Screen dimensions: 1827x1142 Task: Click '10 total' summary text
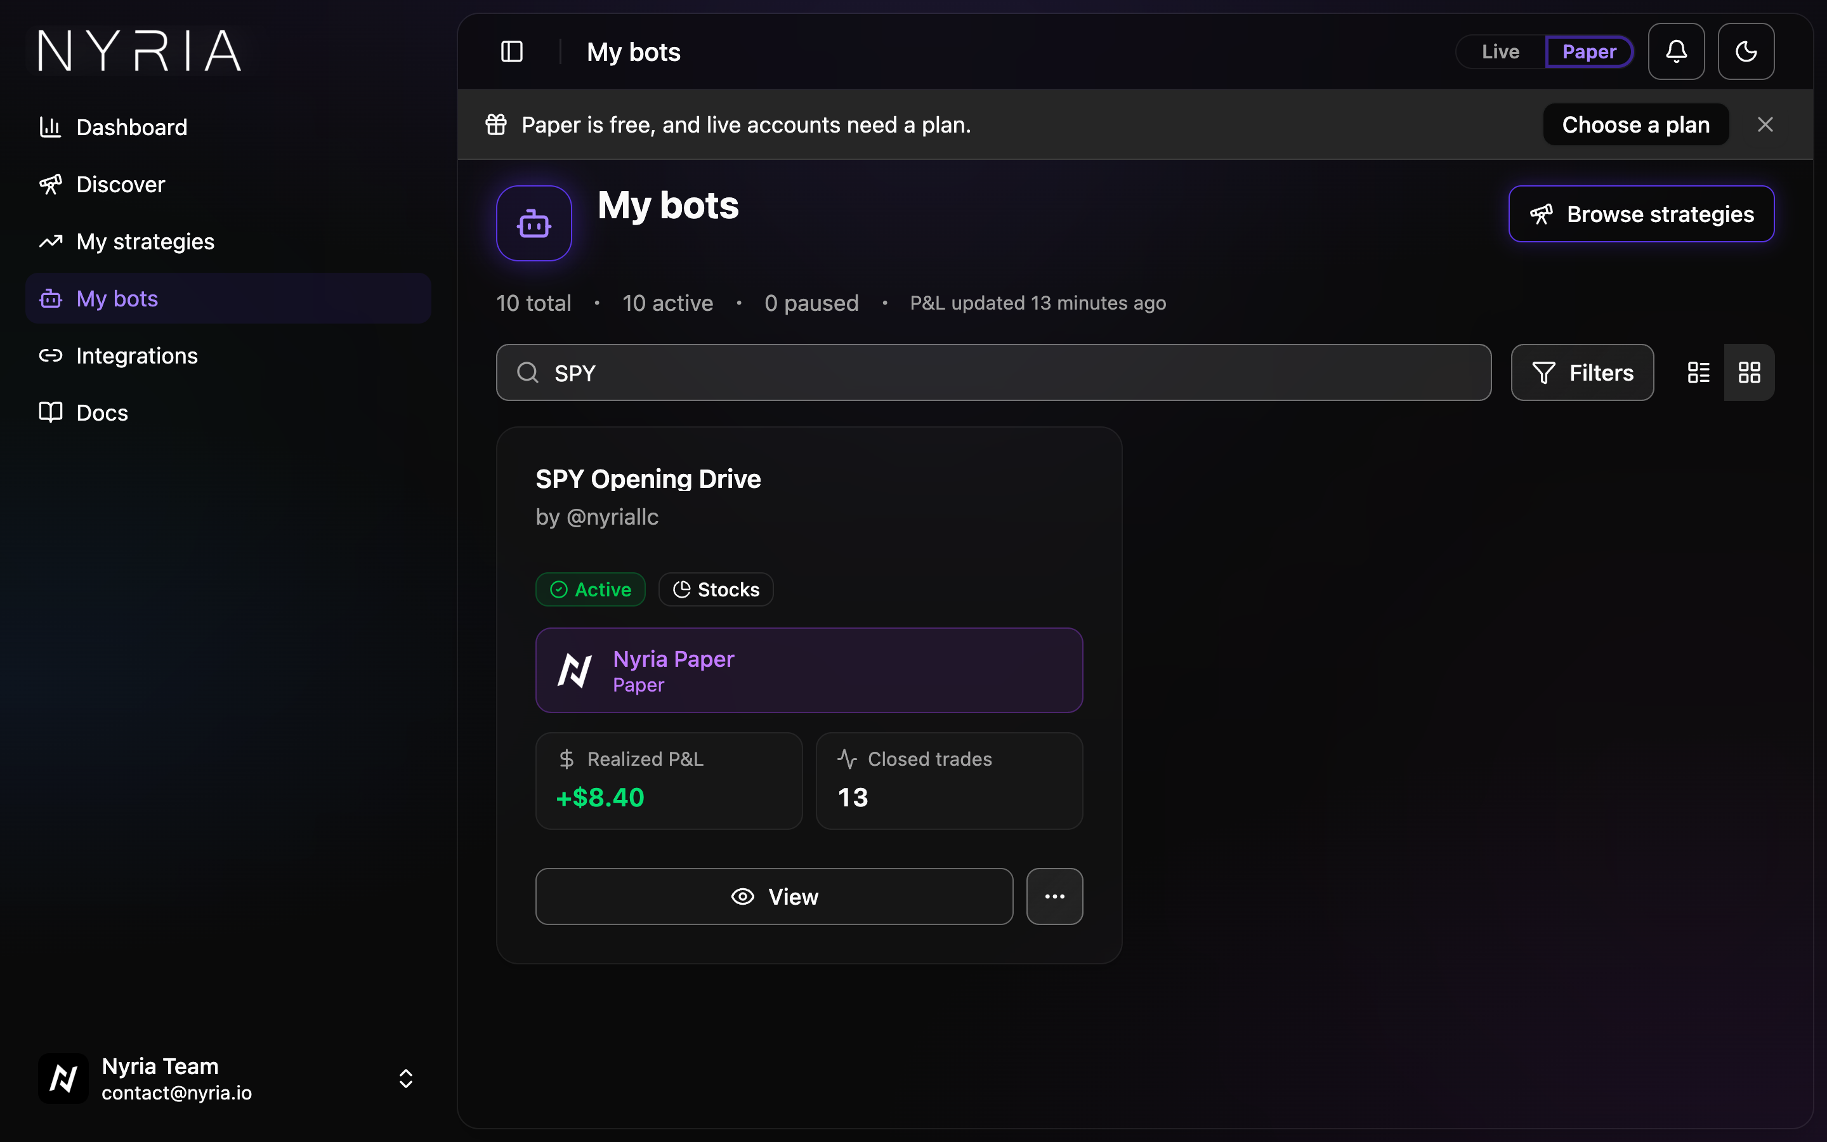click(533, 303)
